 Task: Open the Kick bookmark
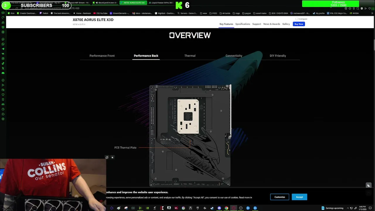coord(11,13)
